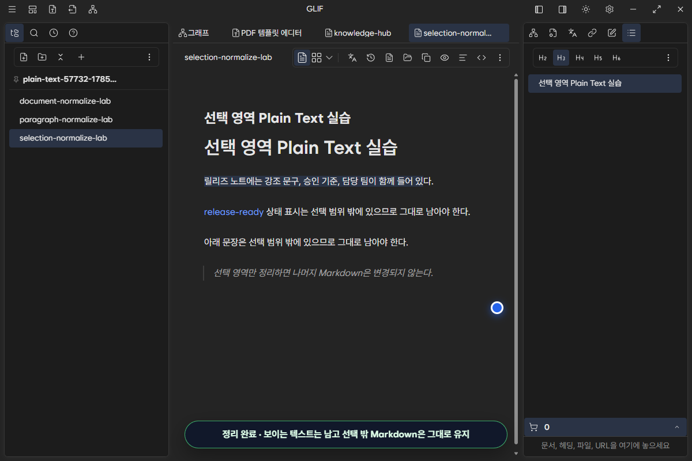Toggle the right sidebar panel

(x=562, y=9)
